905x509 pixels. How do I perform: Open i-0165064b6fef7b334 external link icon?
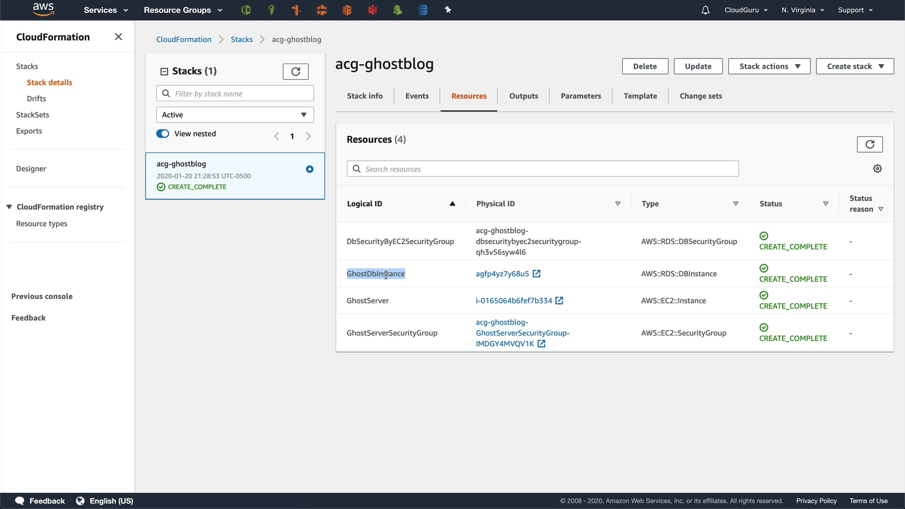coord(559,301)
